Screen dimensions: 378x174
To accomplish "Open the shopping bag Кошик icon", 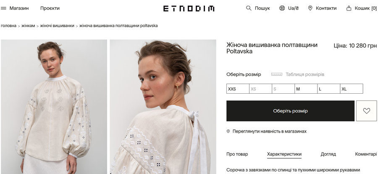I will click(349, 8).
